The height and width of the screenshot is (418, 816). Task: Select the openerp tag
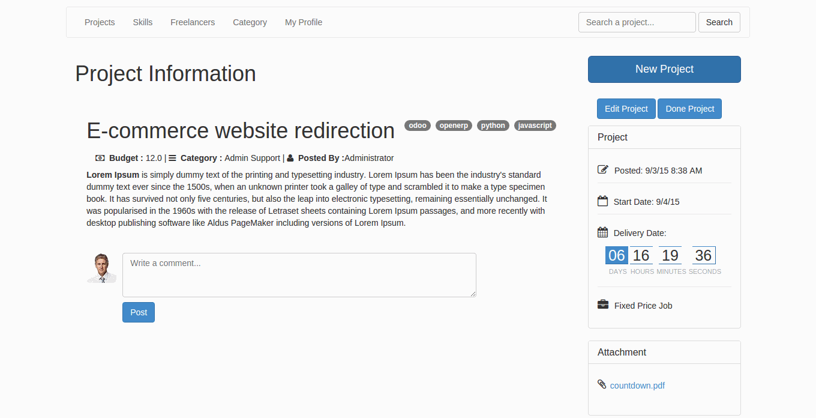tap(454, 126)
